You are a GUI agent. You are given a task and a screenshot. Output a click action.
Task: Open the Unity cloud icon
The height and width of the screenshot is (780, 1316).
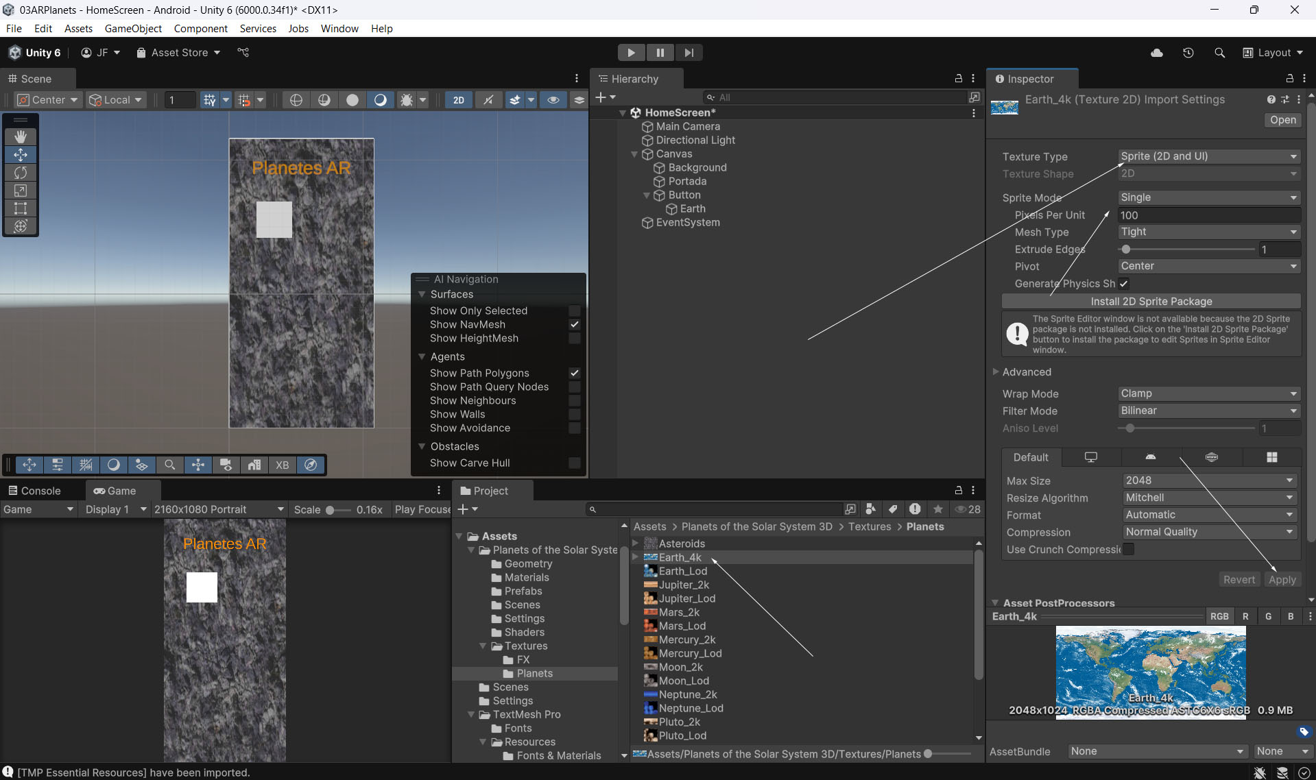pyautogui.click(x=1156, y=53)
